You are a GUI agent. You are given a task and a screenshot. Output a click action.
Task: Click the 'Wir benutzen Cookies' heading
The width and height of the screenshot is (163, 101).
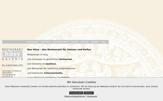(x=81, y=82)
